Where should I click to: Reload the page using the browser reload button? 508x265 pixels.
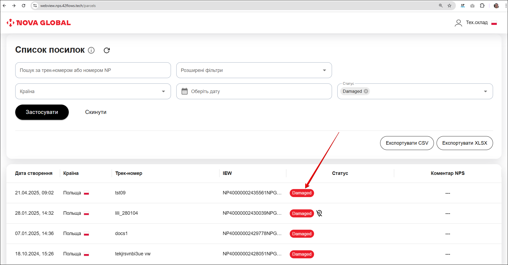pyautogui.click(x=24, y=6)
